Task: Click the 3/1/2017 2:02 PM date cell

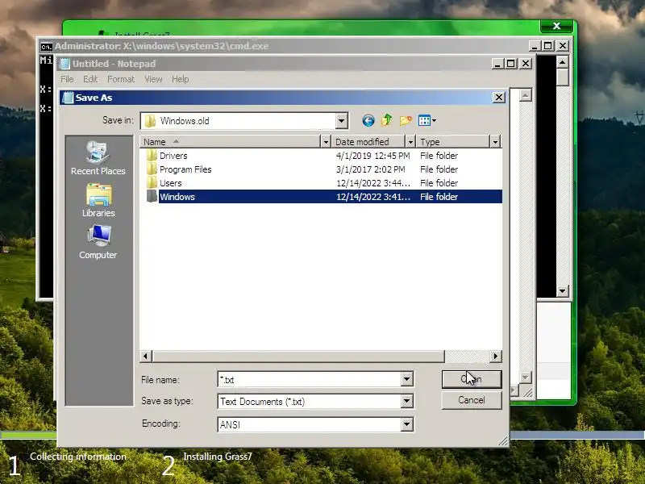Action: coord(371,169)
